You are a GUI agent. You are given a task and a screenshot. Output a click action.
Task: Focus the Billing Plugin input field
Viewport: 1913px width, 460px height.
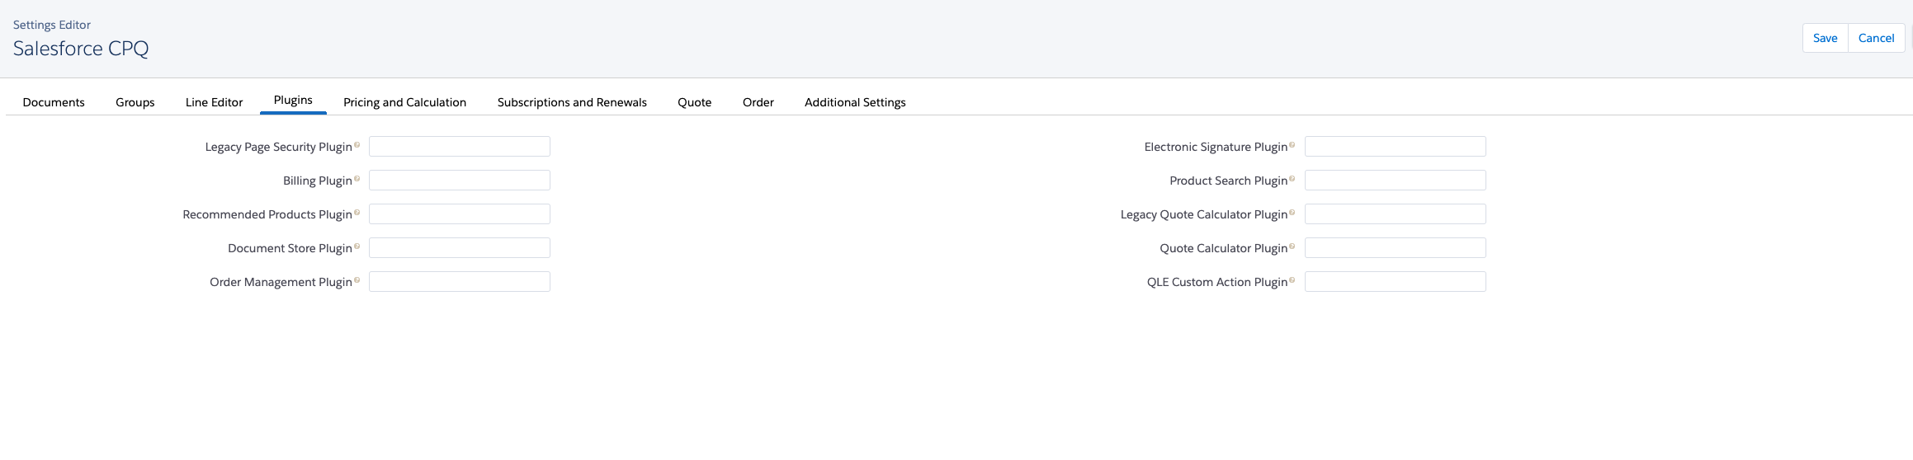click(x=460, y=181)
